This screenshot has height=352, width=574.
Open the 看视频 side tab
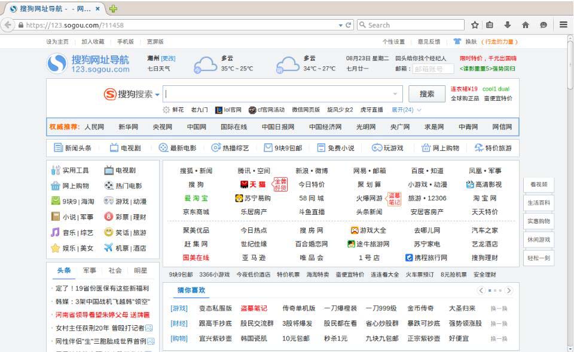click(539, 184)
